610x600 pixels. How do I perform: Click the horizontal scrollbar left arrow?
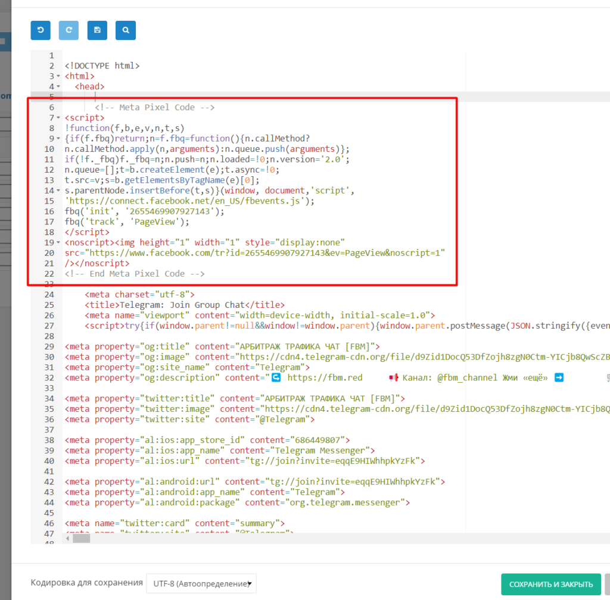pyautogui.click(x=67, y=538)
